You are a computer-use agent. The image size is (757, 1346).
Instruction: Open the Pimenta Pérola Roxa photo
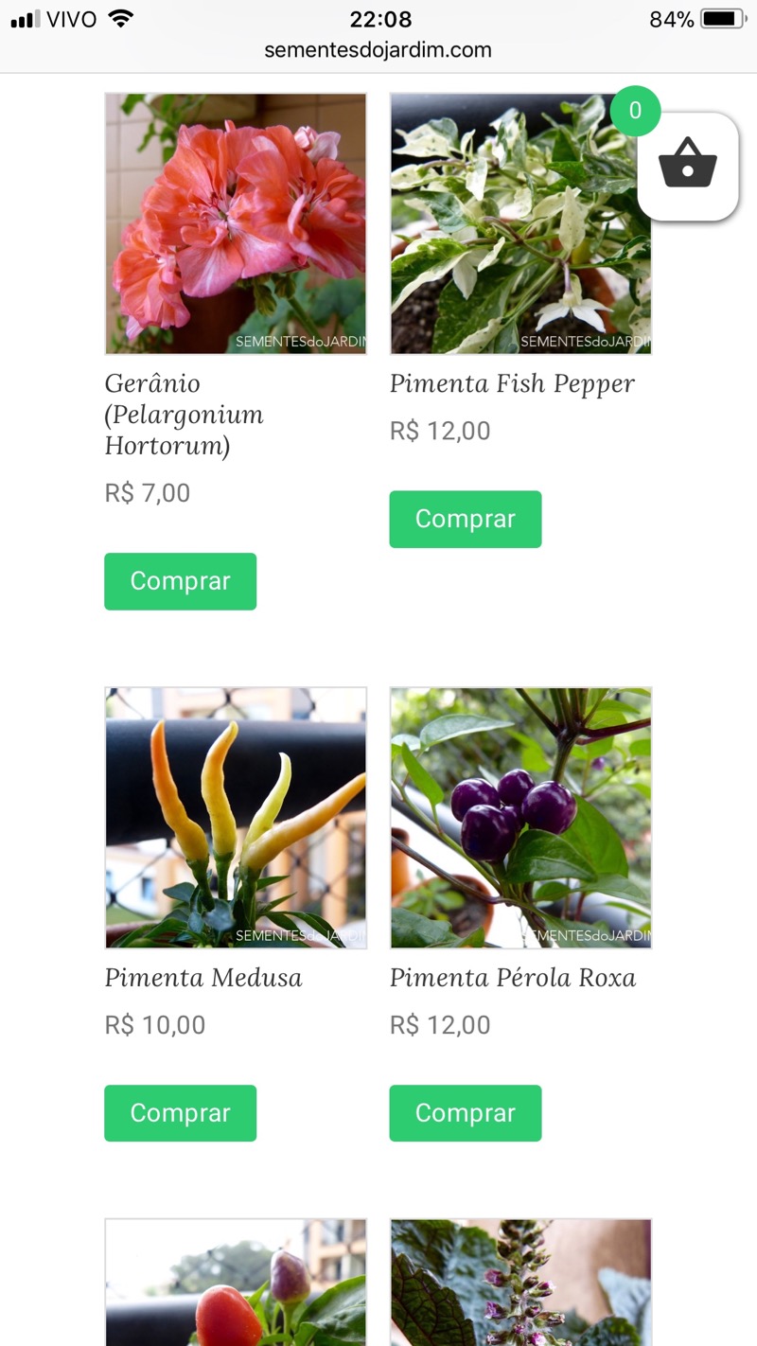click(520, 818)
